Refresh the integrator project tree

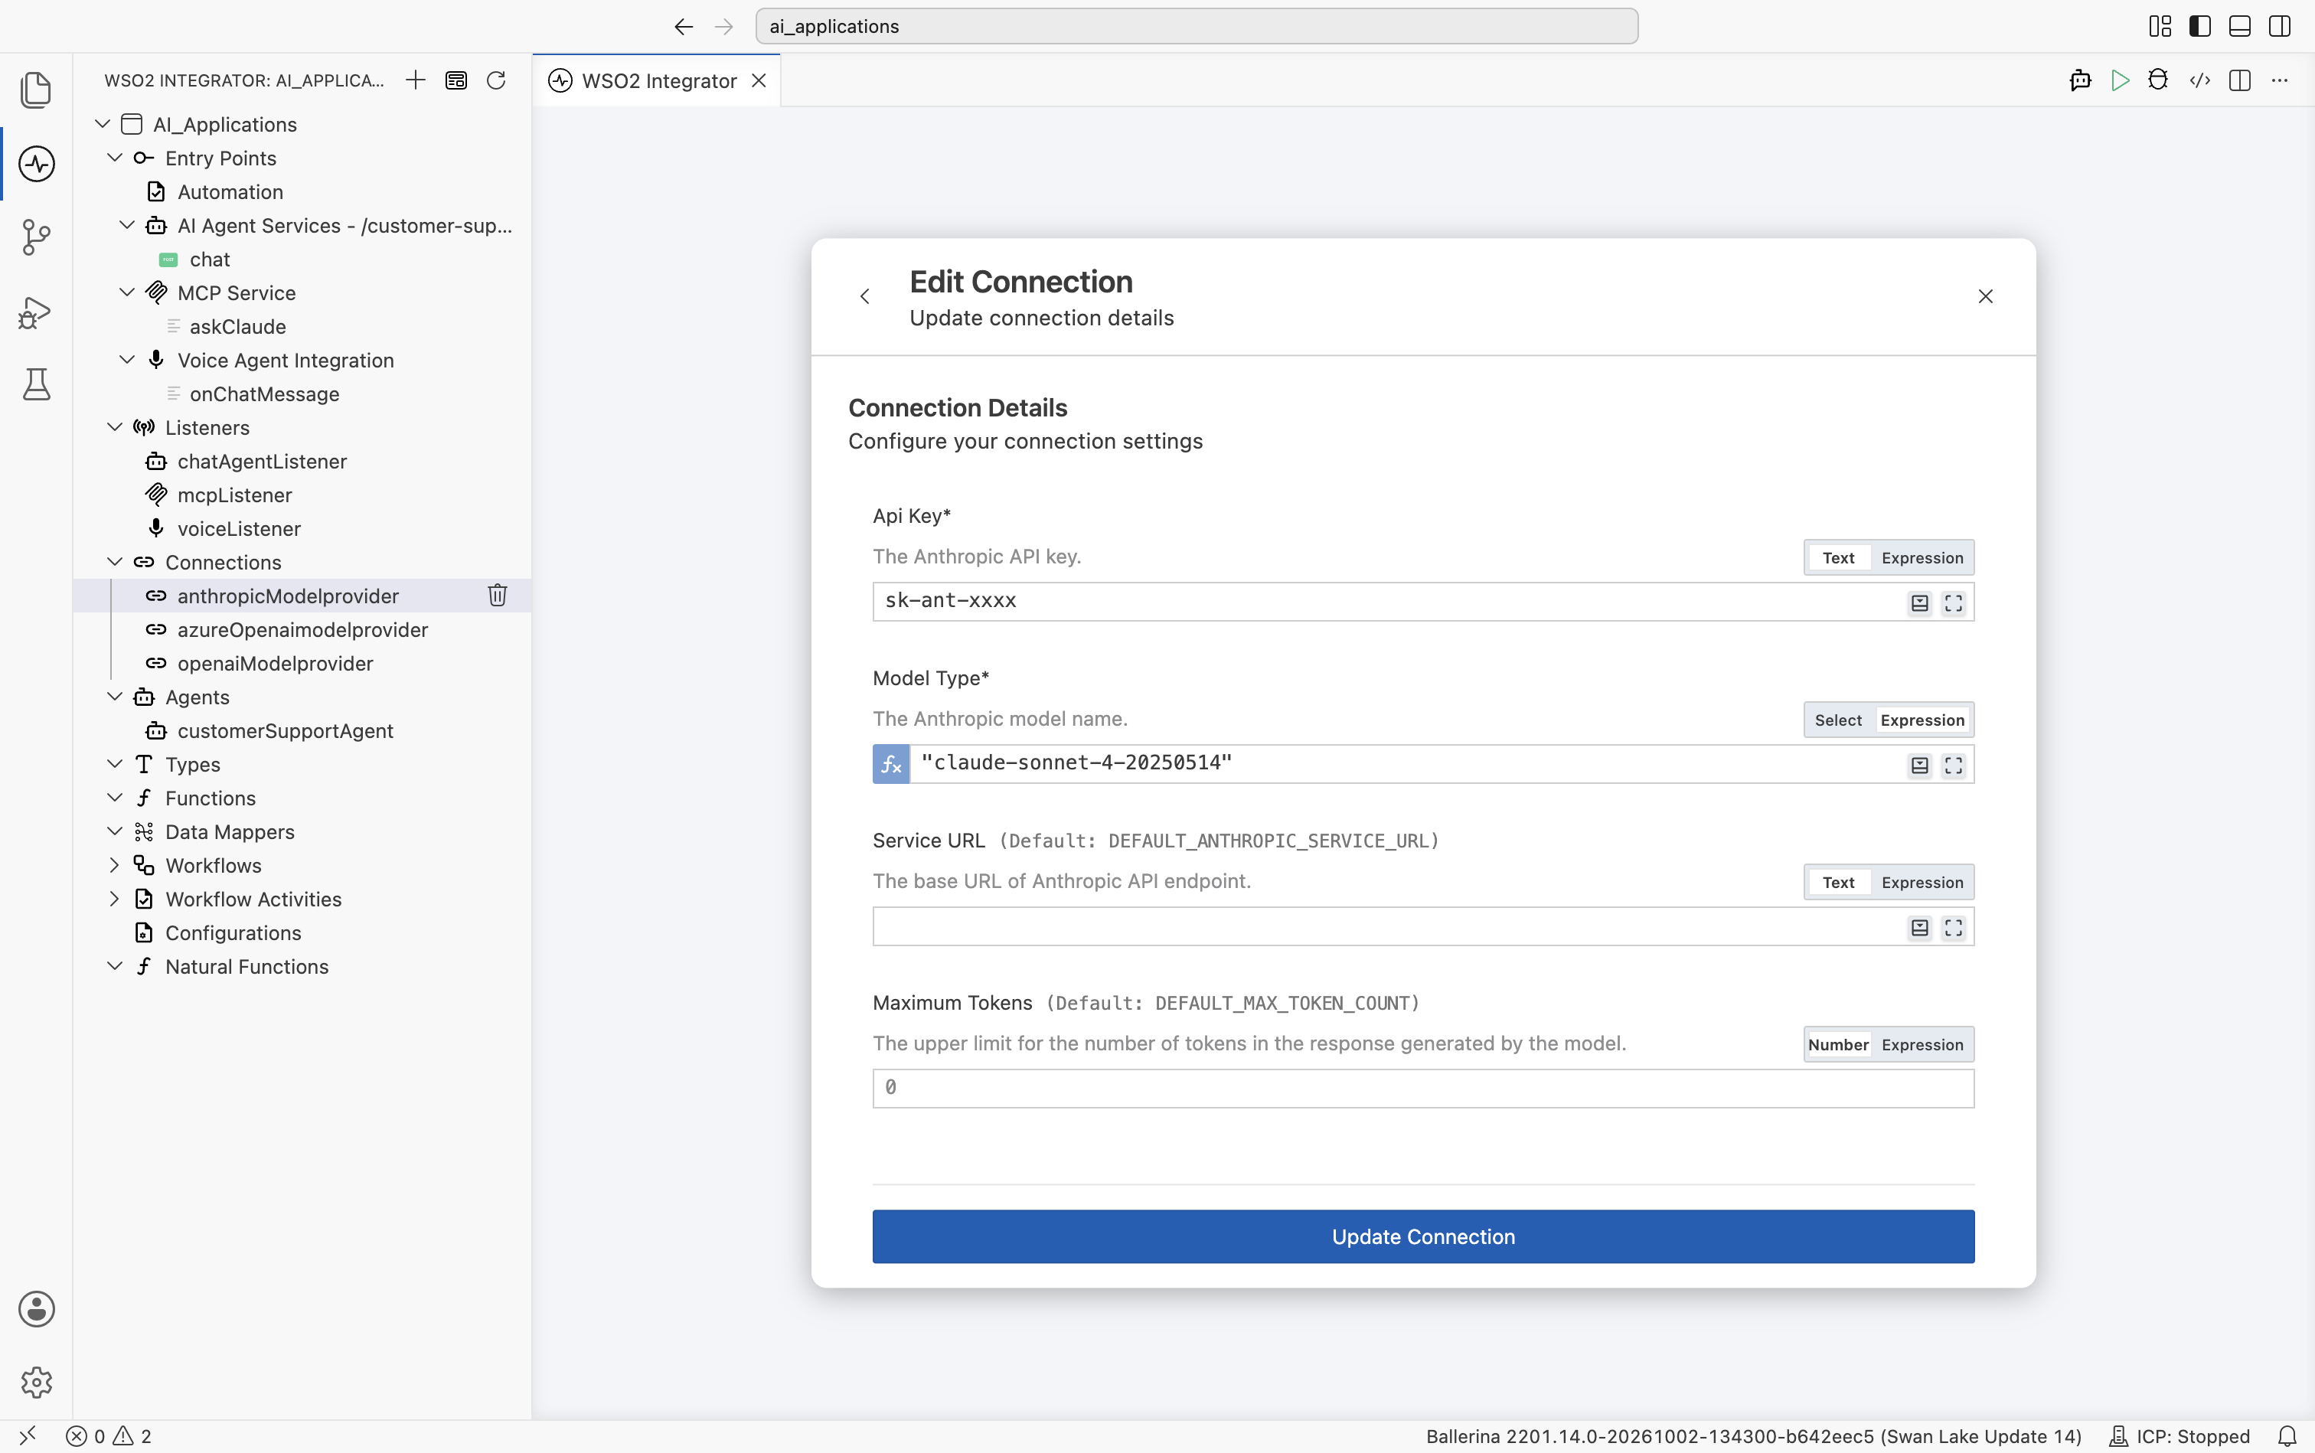pyautogui.click(x=496, y=80)
